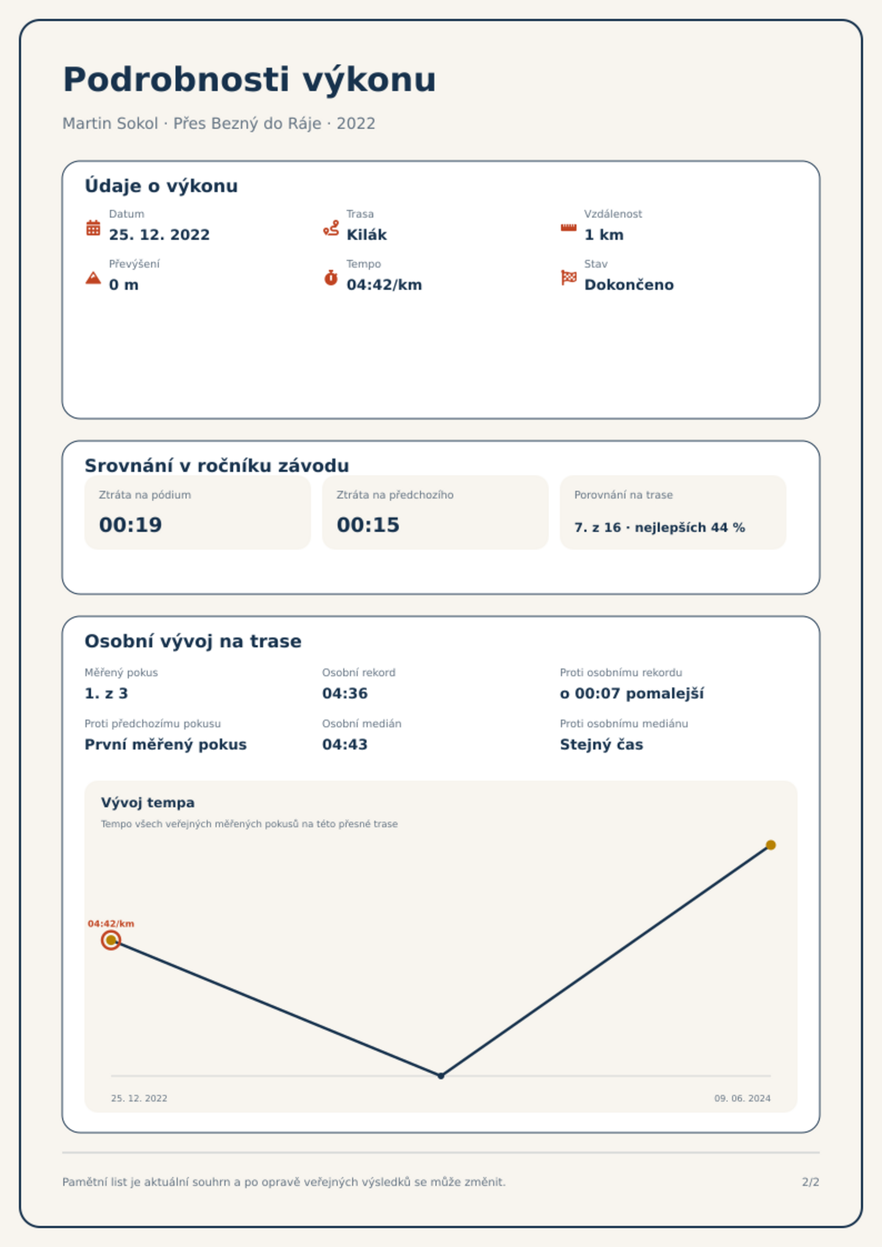Click the stopwatch icon next to Tempo
The width and height of the screenshot is (882, 1247).
point(331,278)
